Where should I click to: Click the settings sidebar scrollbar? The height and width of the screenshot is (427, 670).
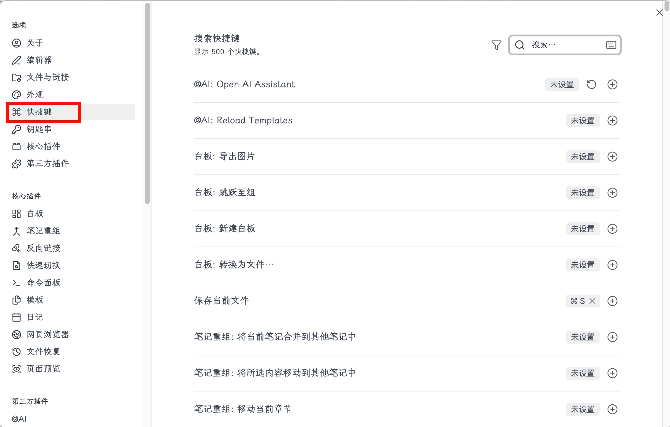point(147,104)
